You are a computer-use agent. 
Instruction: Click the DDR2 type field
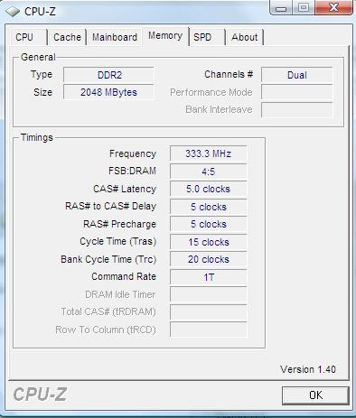[108, 75]
